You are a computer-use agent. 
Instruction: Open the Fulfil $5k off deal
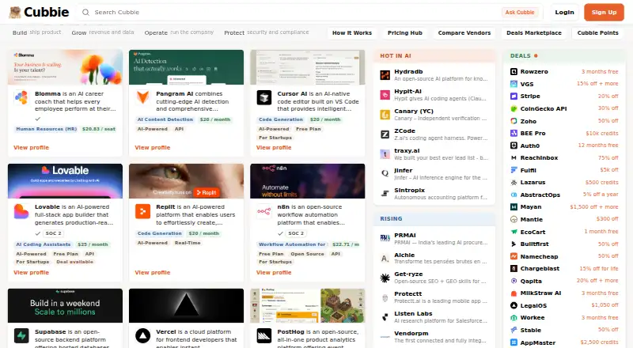(564, 170)
